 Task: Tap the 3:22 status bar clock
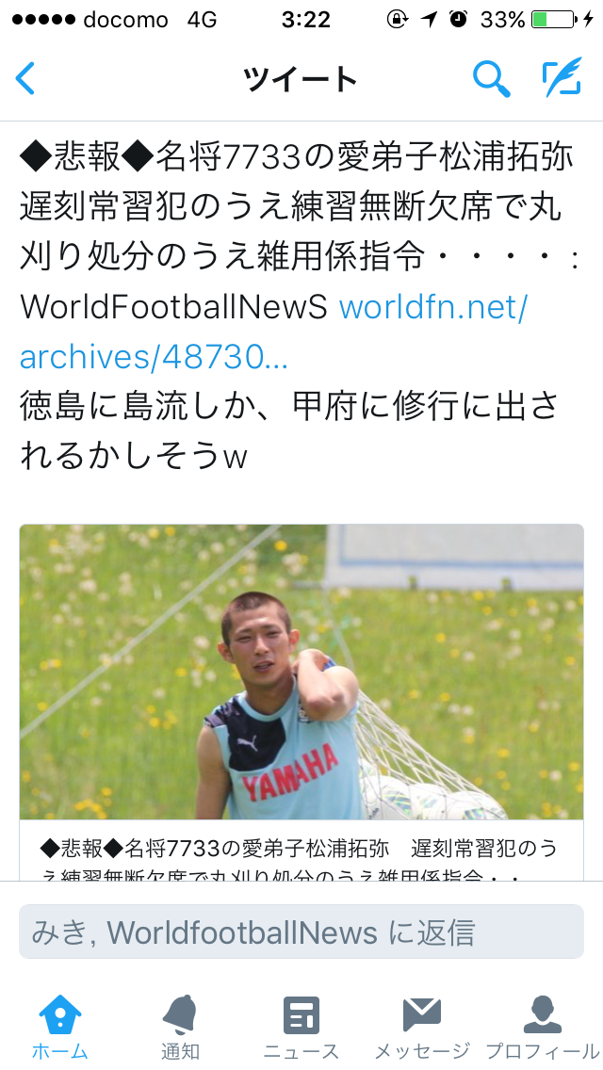point(306,20)
